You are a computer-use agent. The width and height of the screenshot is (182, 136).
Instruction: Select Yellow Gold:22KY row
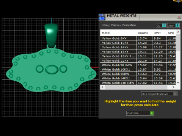point(138,60)
